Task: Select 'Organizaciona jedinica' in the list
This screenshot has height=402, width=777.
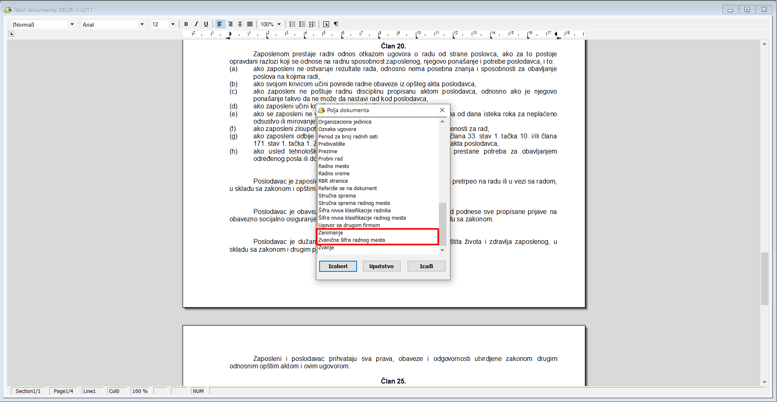Action: (378, 122)
